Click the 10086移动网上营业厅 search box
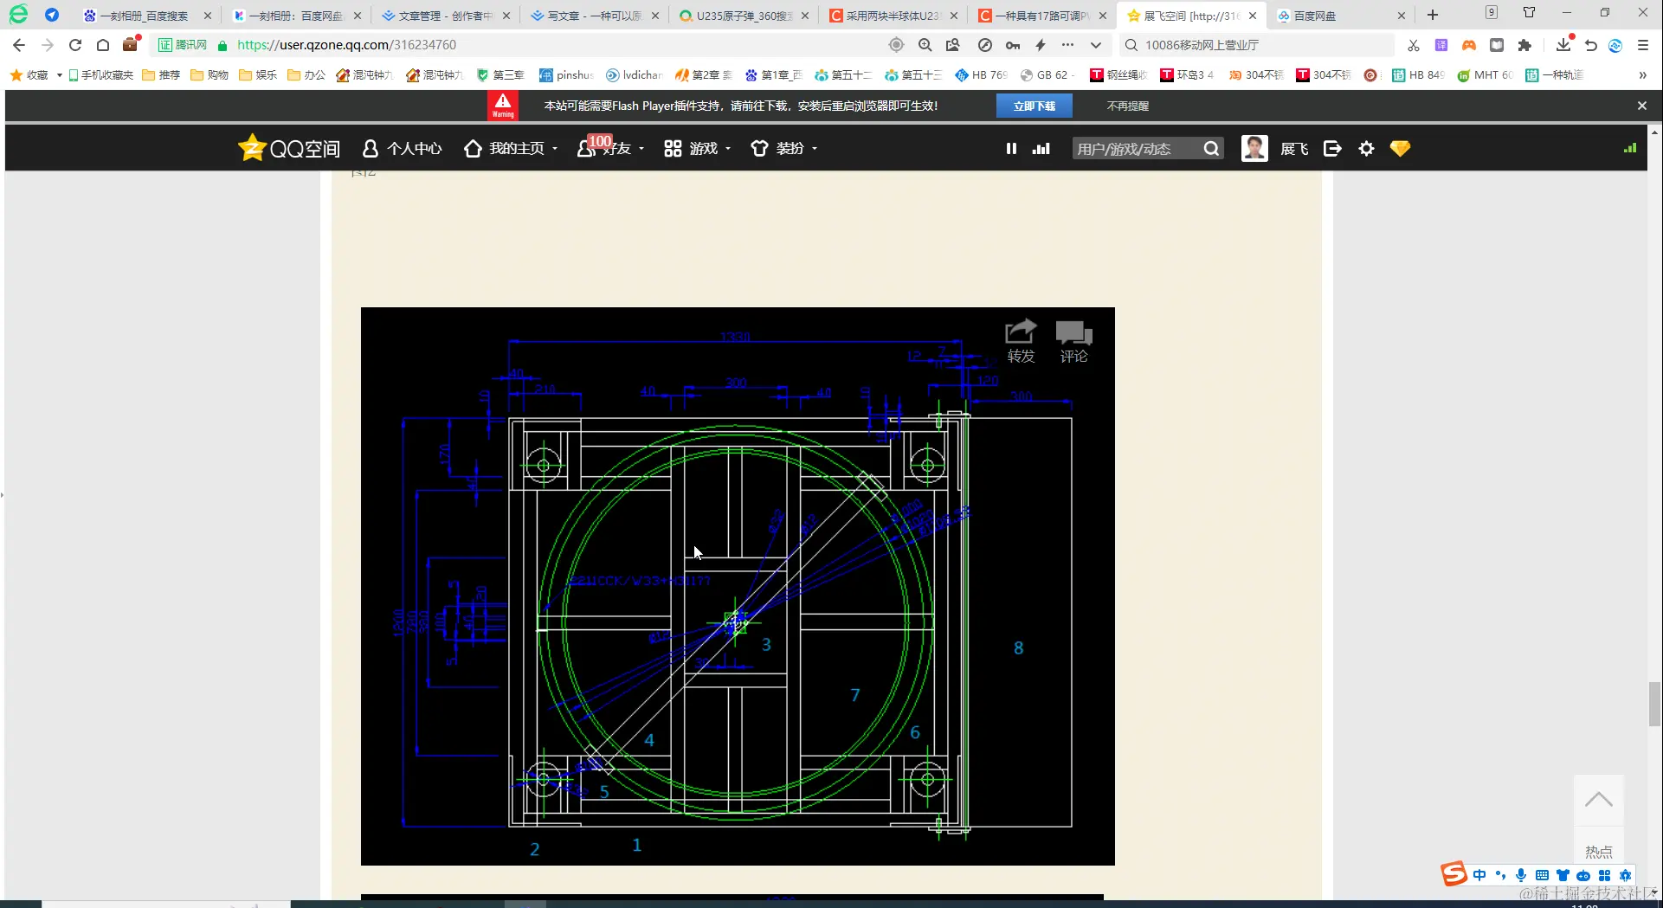The height and width of the screenshot is (908, 1663). click(x=1257, y=45)
